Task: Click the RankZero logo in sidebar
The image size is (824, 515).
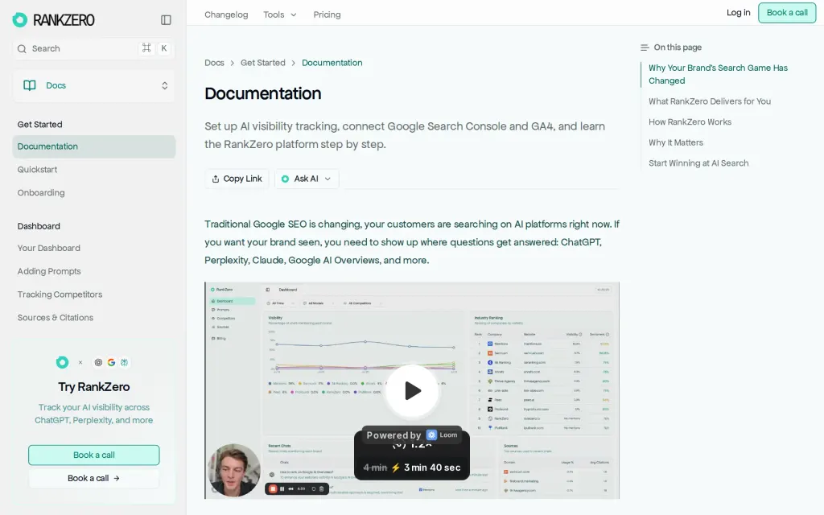Action: point(54,20)
